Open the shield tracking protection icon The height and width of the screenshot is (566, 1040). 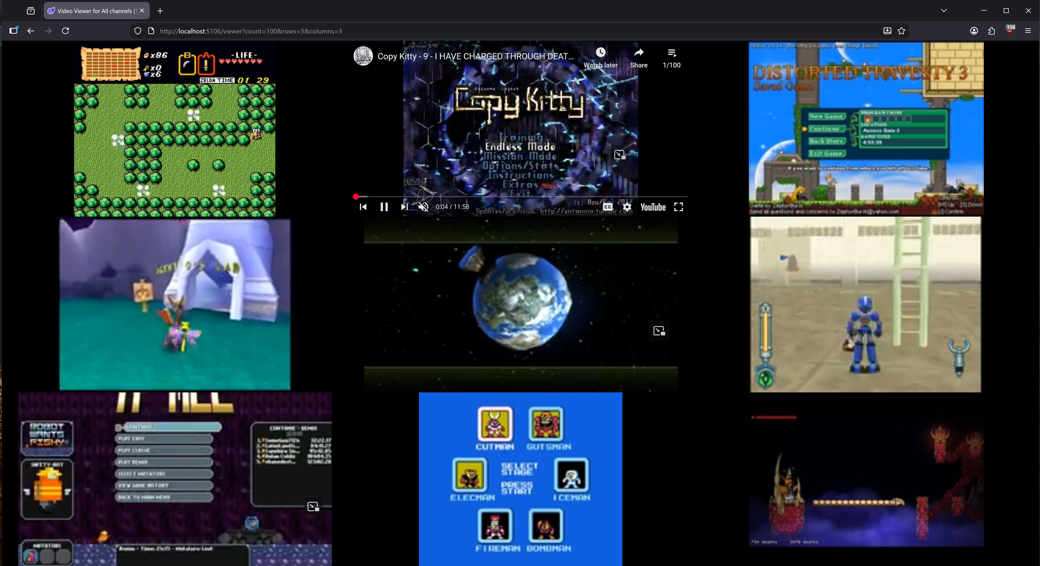coord(138,31)
